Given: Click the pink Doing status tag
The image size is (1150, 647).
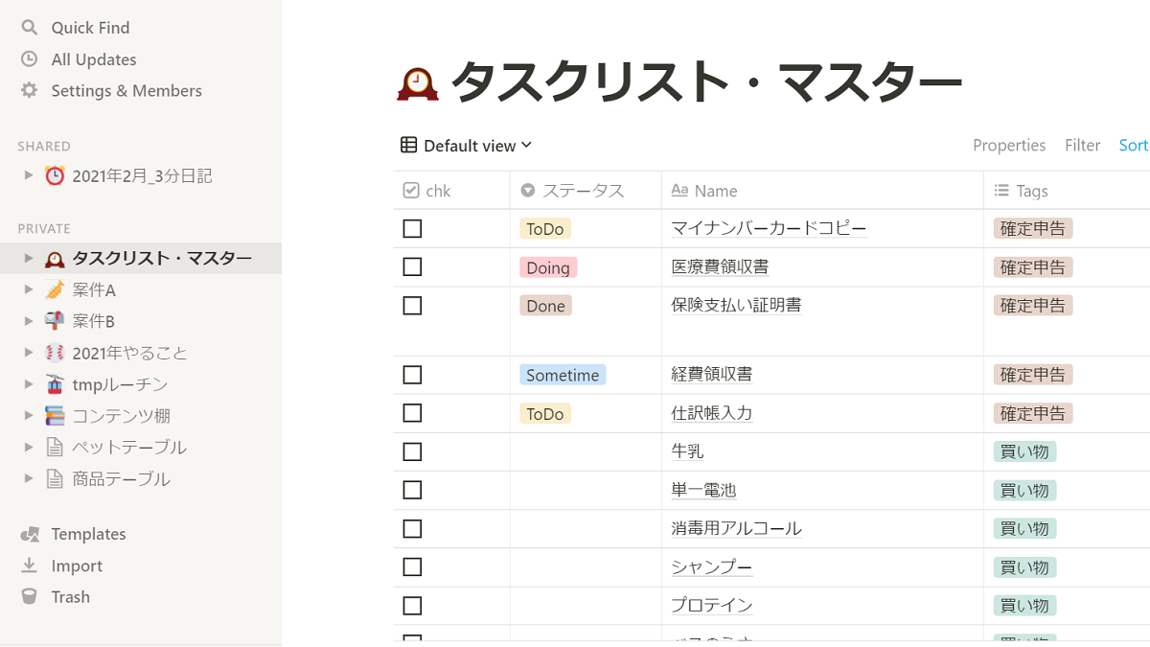Looking at the screenshot, I should click(546, 266).
